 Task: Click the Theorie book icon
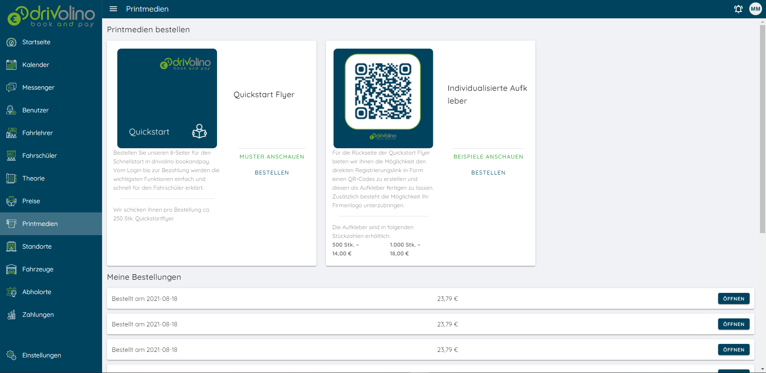(12, 179)
